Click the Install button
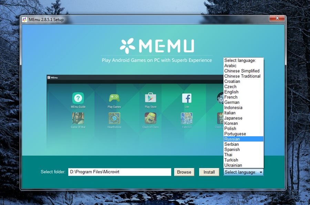The width and height of the screenshot is (310, 205). pos(209,172)
